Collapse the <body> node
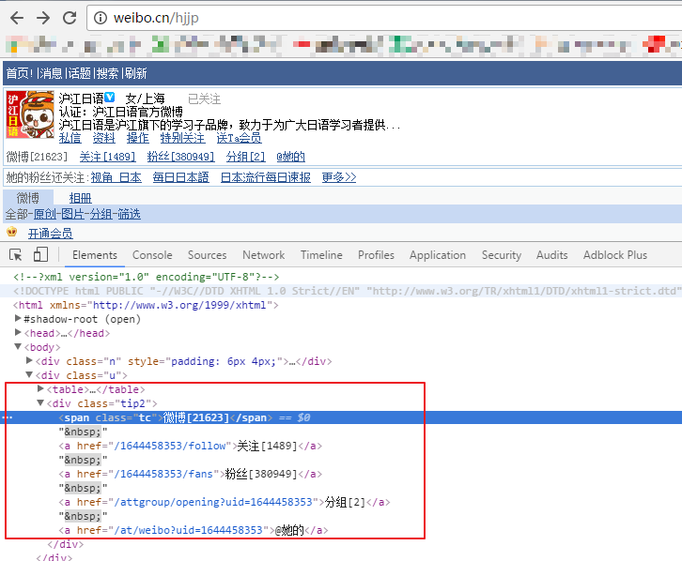 coord(18,346)
